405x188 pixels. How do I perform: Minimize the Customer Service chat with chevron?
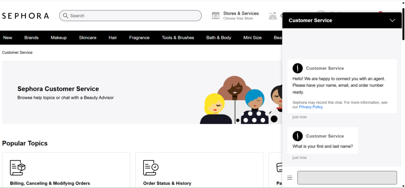[392, 21]
